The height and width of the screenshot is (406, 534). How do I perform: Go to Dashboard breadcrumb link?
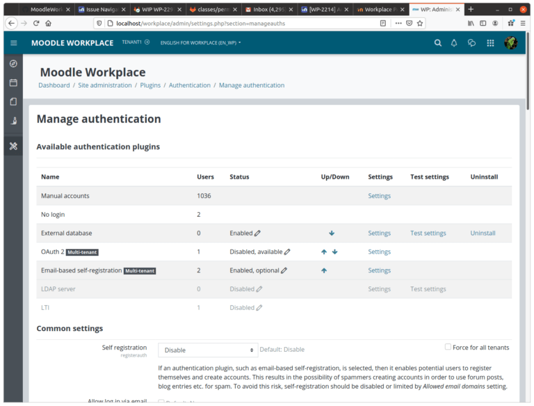(x=54, y=85)
